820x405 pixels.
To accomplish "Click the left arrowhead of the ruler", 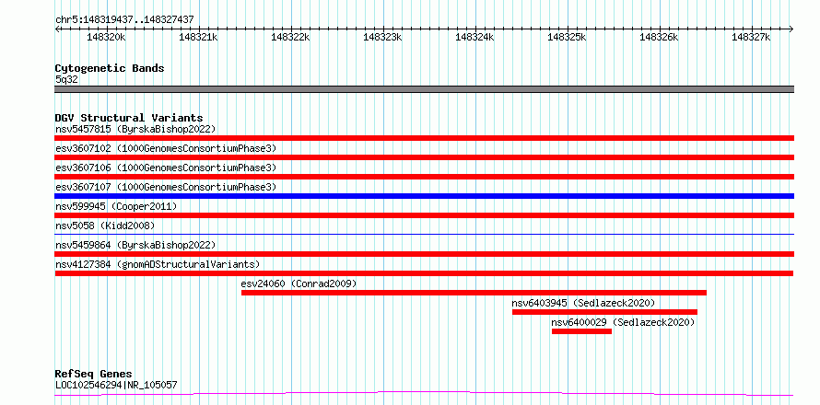I will click(57, 29).
